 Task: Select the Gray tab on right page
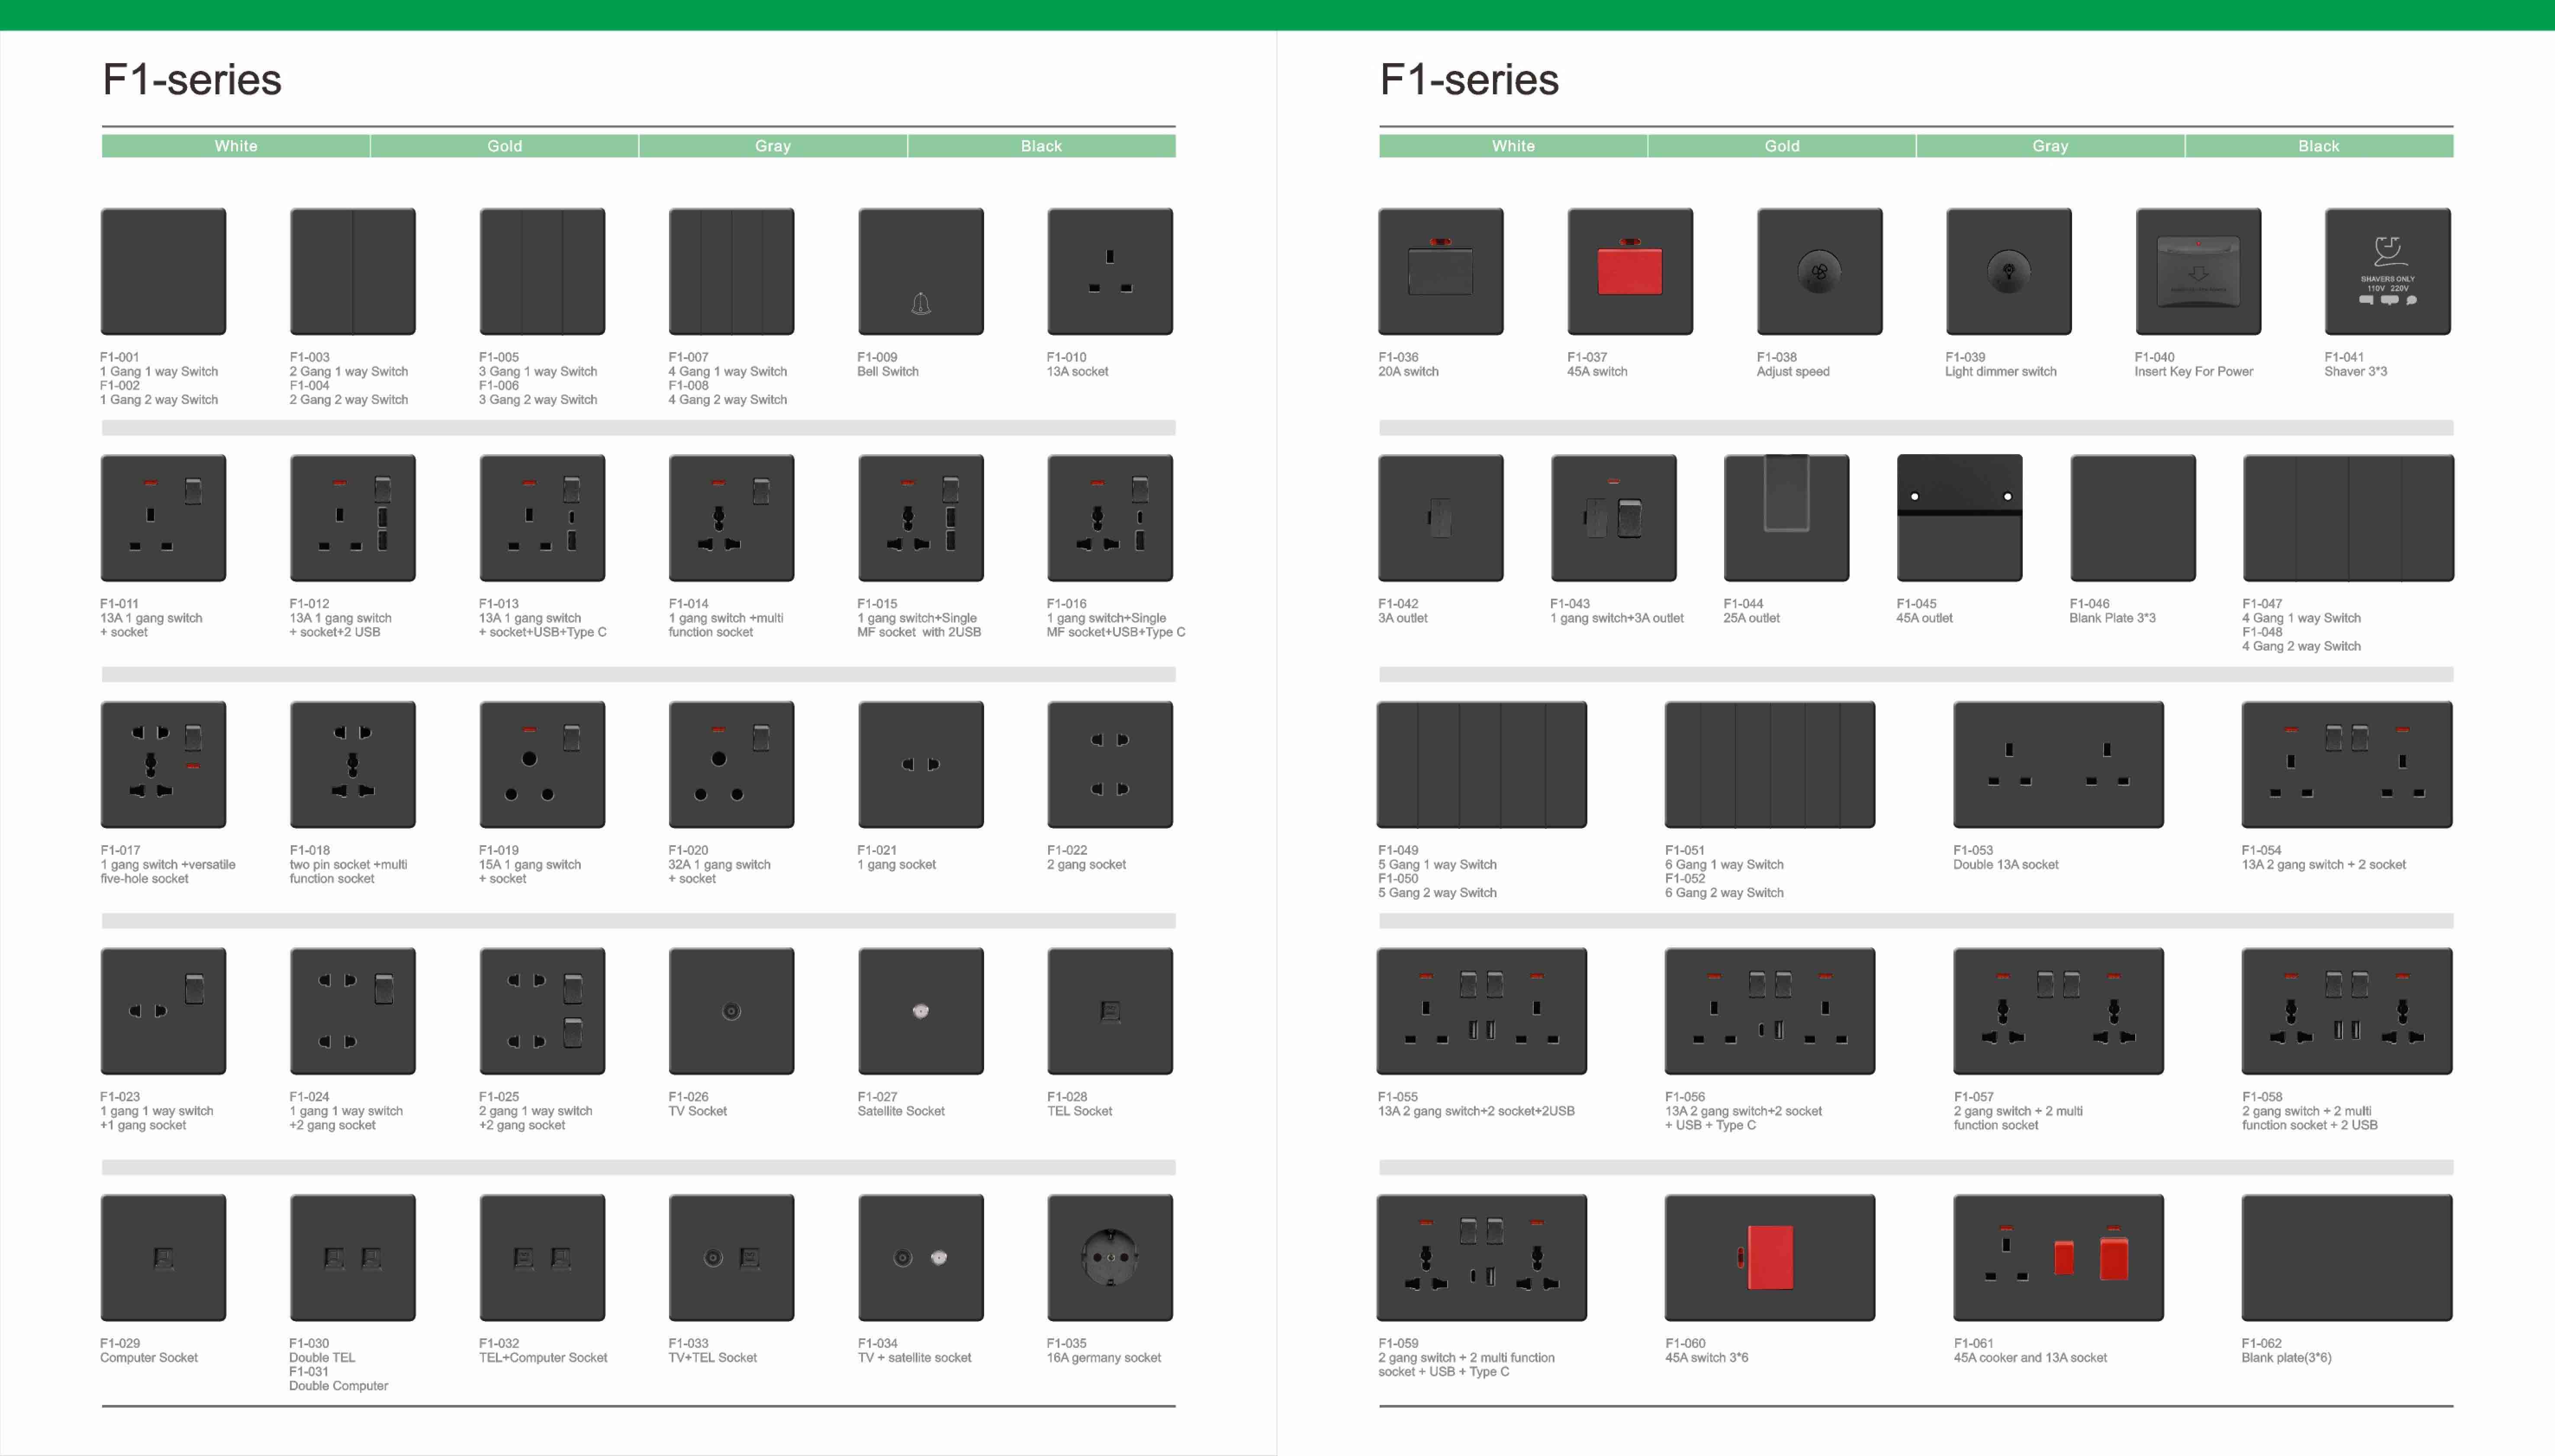point(2051,146)
